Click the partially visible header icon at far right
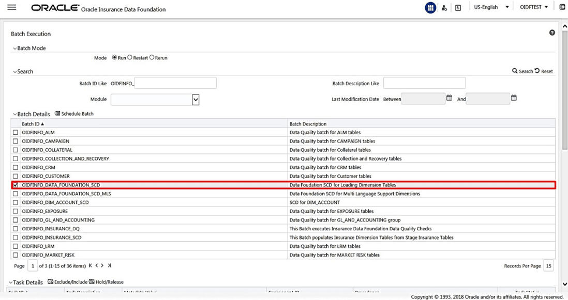568x300 pixels. click(562, 7)
